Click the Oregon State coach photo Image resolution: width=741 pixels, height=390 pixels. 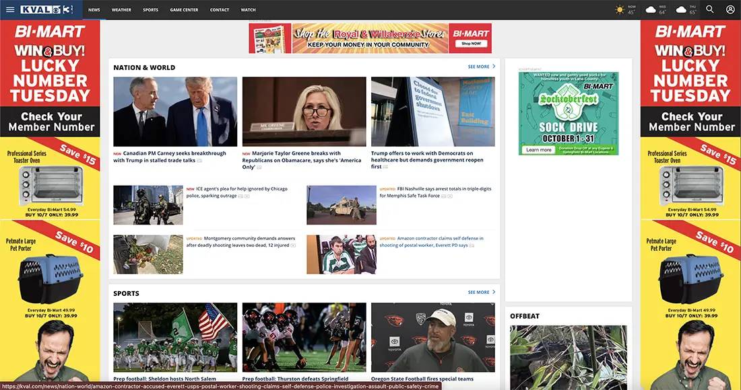(x=433, y=337)
